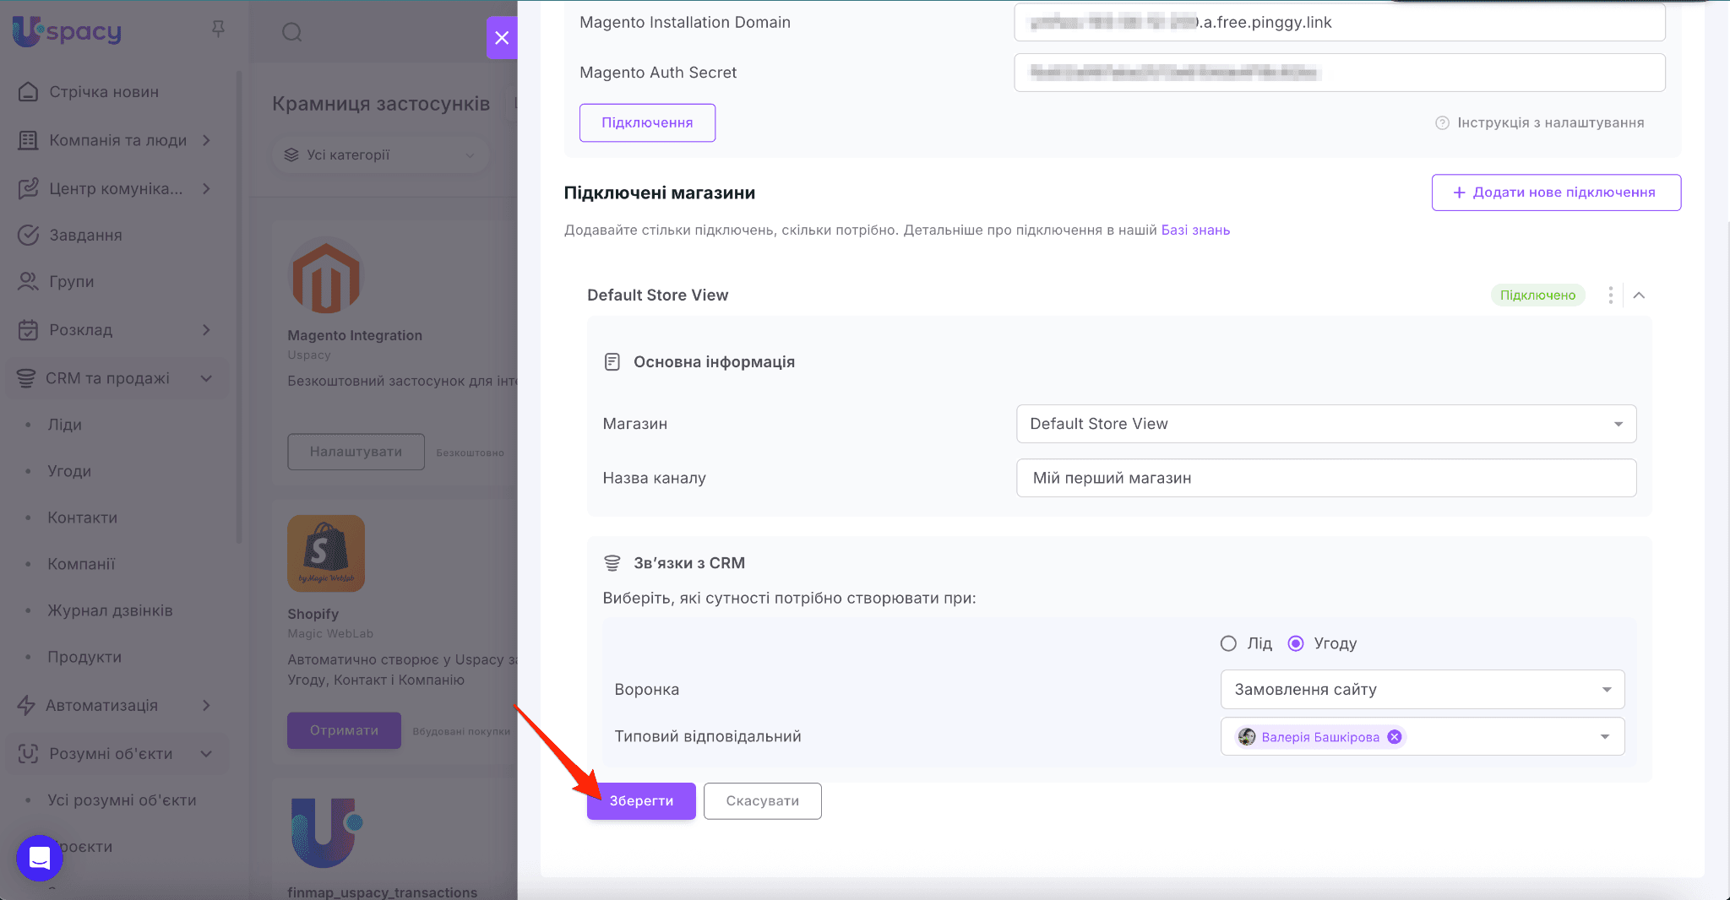Pin the sidebar with the pin icon
This screenshot has height=900, width=1730.
click(x=218, y=30)
